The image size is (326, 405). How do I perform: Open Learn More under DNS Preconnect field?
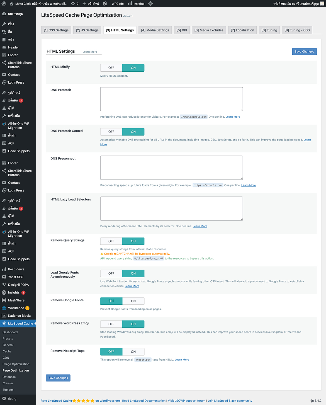(249, 185)
